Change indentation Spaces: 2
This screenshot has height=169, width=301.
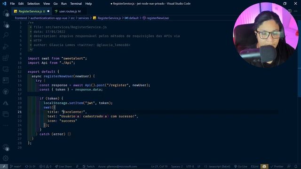coord(177,167)
